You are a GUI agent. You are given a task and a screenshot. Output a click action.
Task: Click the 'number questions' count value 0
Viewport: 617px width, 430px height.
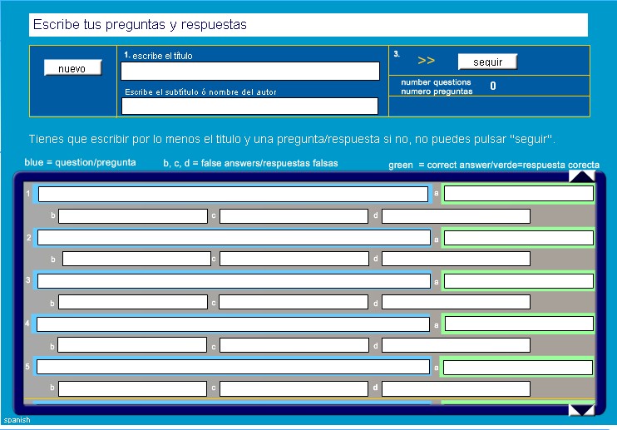493,86
